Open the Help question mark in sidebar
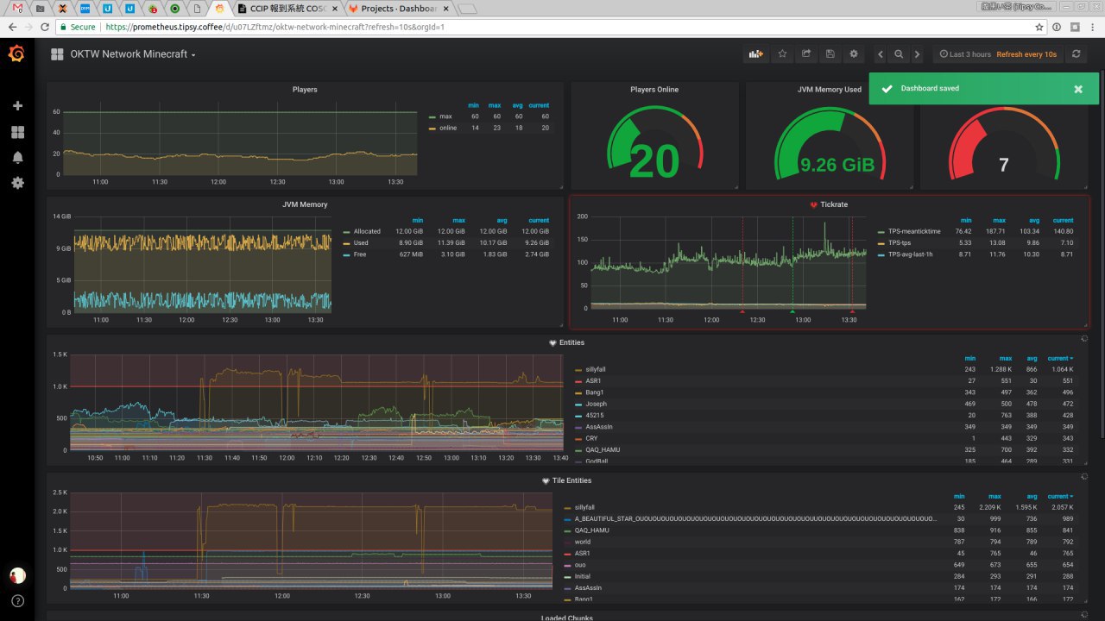The image size is (1105, 621). click(17, 601)
